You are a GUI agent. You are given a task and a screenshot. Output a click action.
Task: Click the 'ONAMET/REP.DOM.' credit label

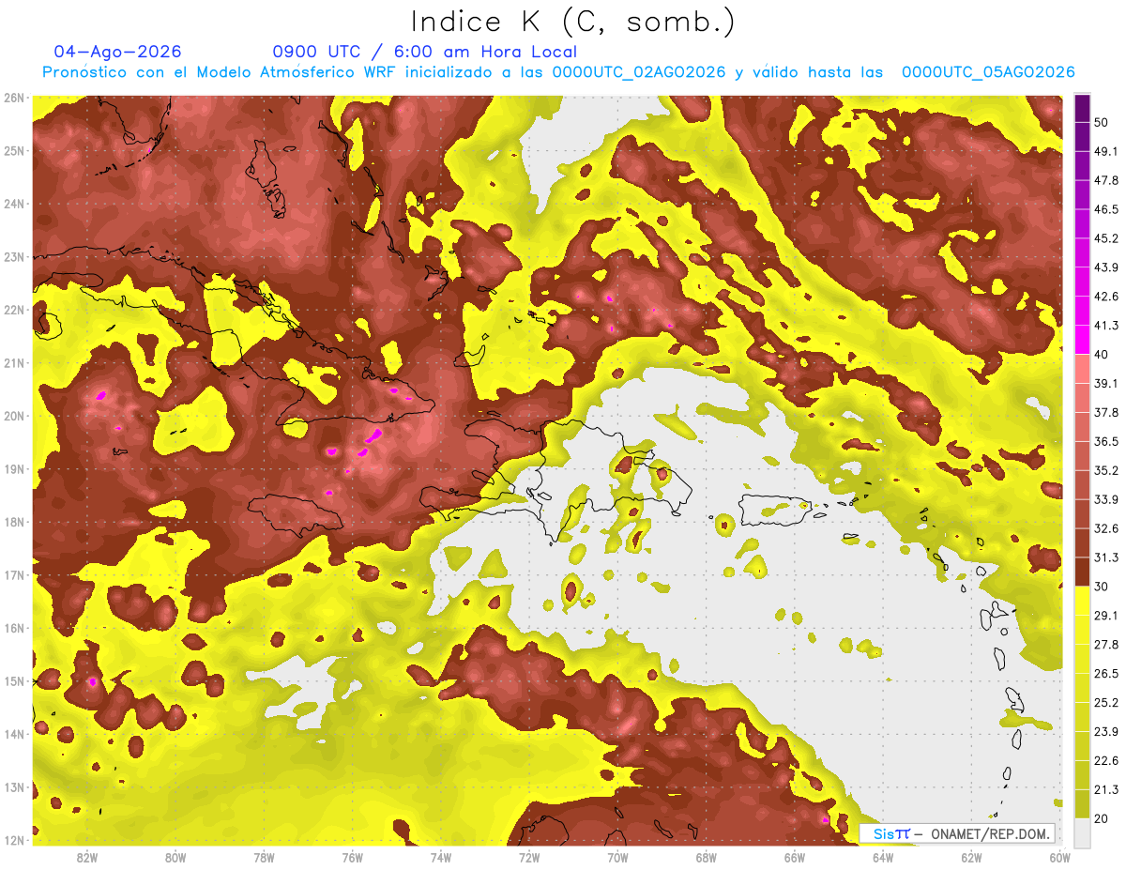click(x=989, y=833)
